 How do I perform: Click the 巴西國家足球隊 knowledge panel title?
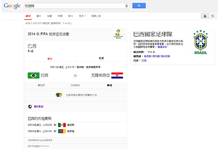point(153,34)
